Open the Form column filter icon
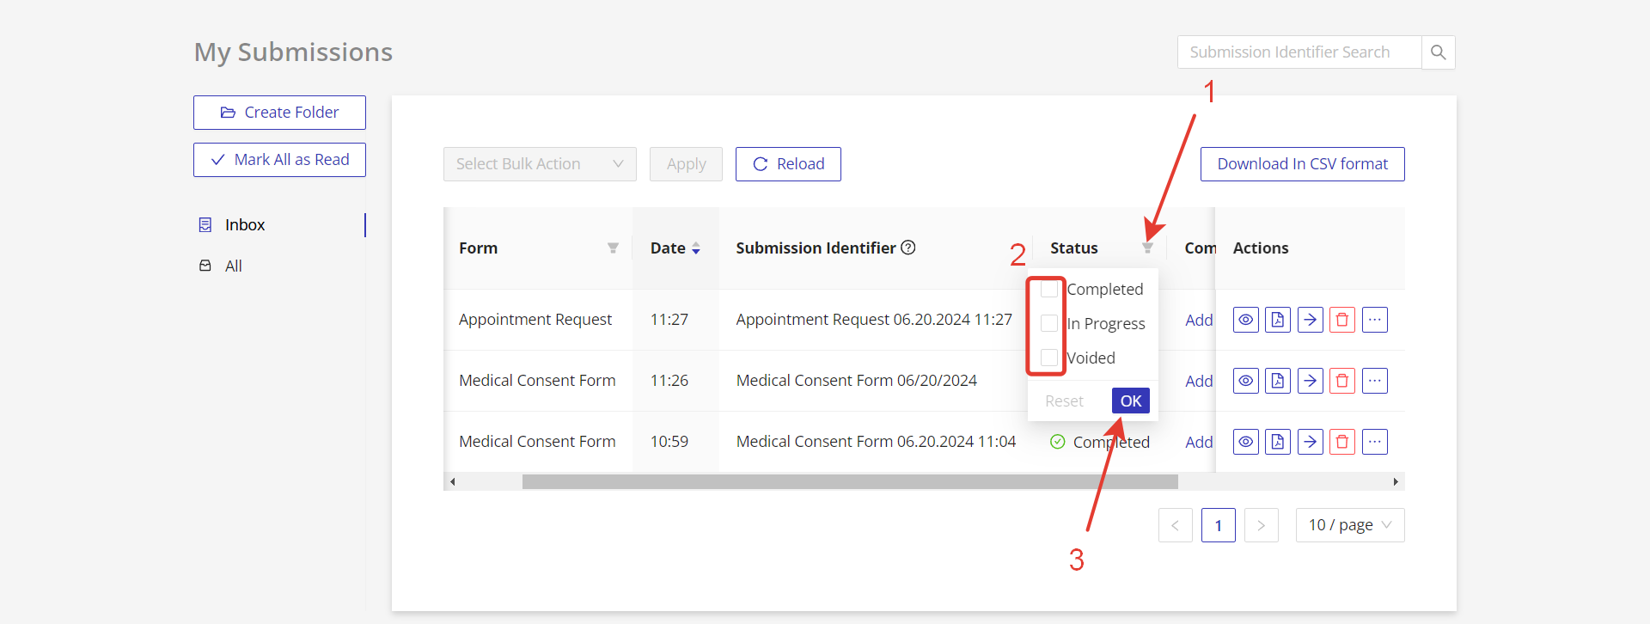The image size is (1650, 624). click(x=613, y=248)
